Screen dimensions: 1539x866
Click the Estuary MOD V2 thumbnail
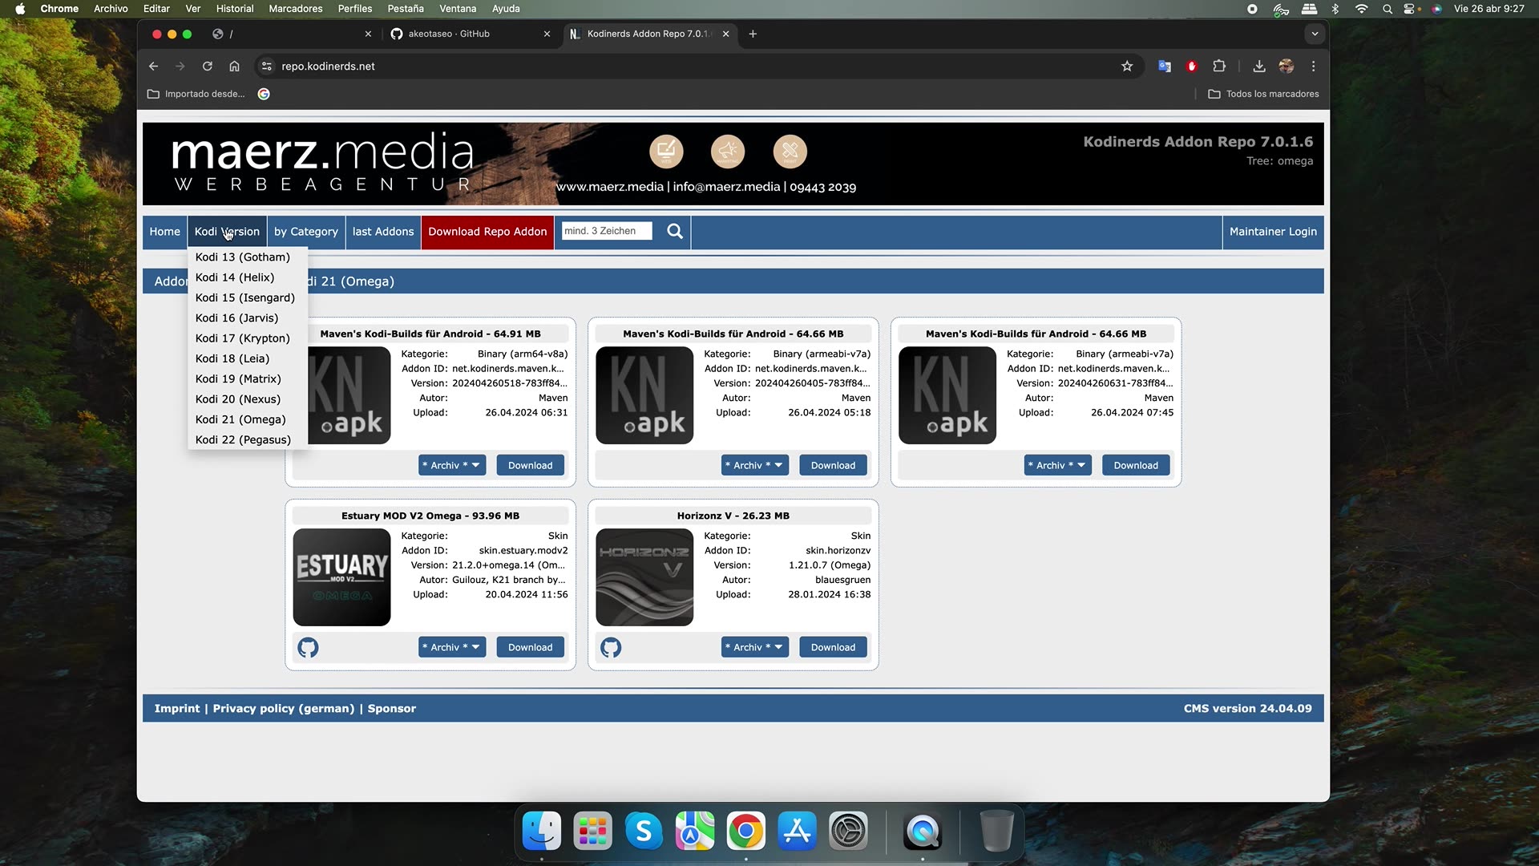[x=341, y=577]
